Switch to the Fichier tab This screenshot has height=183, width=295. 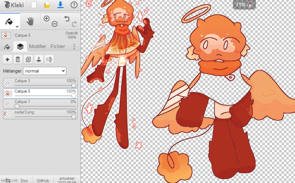pos(58,47)
